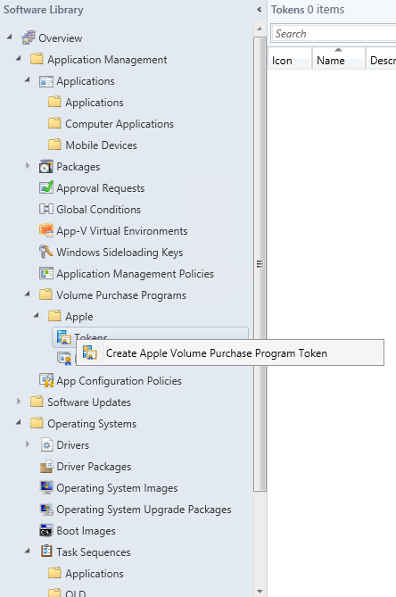Open Application Management Policies icon
This screenshot has width=396, height=597.
[x=46, y=273]
